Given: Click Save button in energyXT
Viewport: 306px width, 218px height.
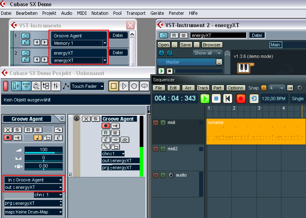Looking at the screenshot, I should (x=186, y=45).
